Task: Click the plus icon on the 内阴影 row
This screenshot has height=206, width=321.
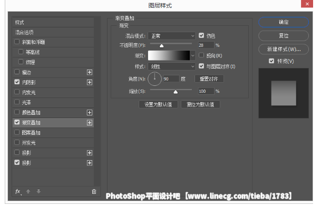Action: coord(90,82)
